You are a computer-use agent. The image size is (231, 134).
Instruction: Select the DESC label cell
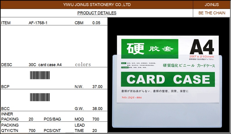(x=6, y=65)
